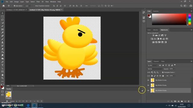Add Brightness/Contrast adjustment icon
This screenshot has height=108, width=193.
tap(153, 35)
